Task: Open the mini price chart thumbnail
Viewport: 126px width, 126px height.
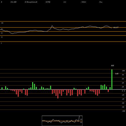Action: [62, 121]
